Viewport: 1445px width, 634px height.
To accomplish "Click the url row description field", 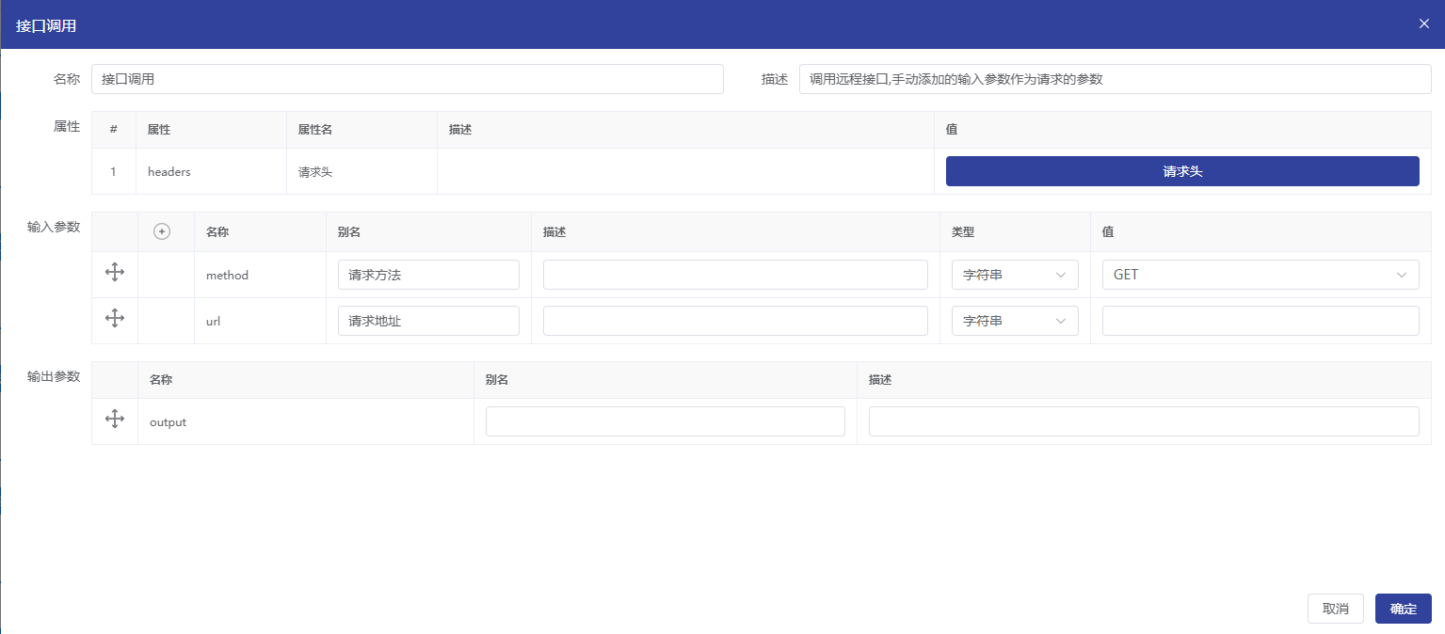I will [x=734, y=321].
